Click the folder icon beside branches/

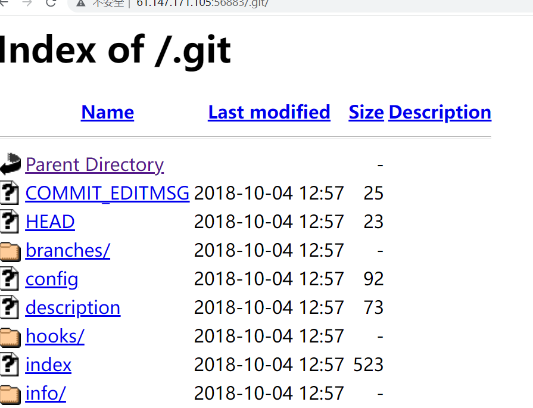click(10, 251)
